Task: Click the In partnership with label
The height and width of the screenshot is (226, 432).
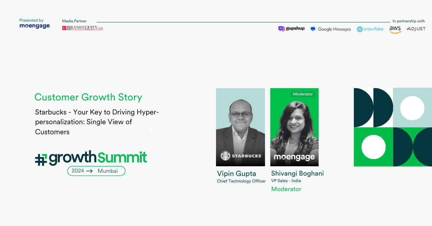Action: (409, 21)
